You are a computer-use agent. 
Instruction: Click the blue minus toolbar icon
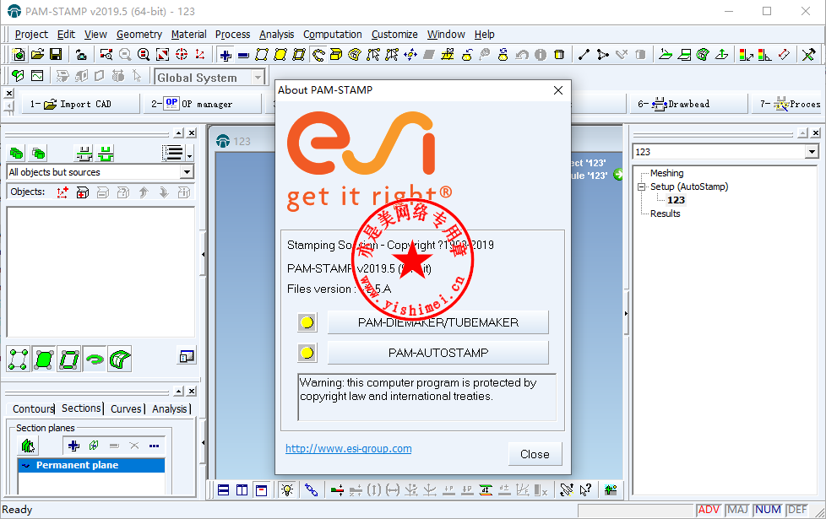(x=243, y=55)
